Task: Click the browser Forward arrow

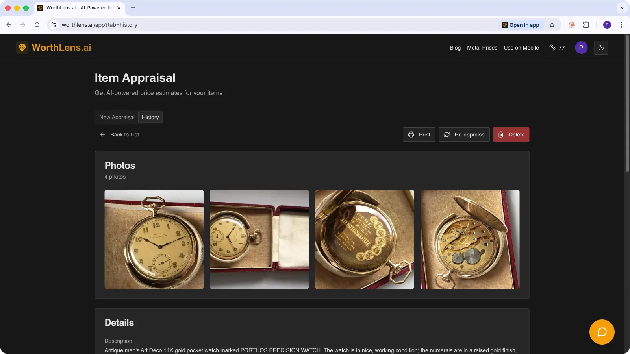Action: pos(23,25)
